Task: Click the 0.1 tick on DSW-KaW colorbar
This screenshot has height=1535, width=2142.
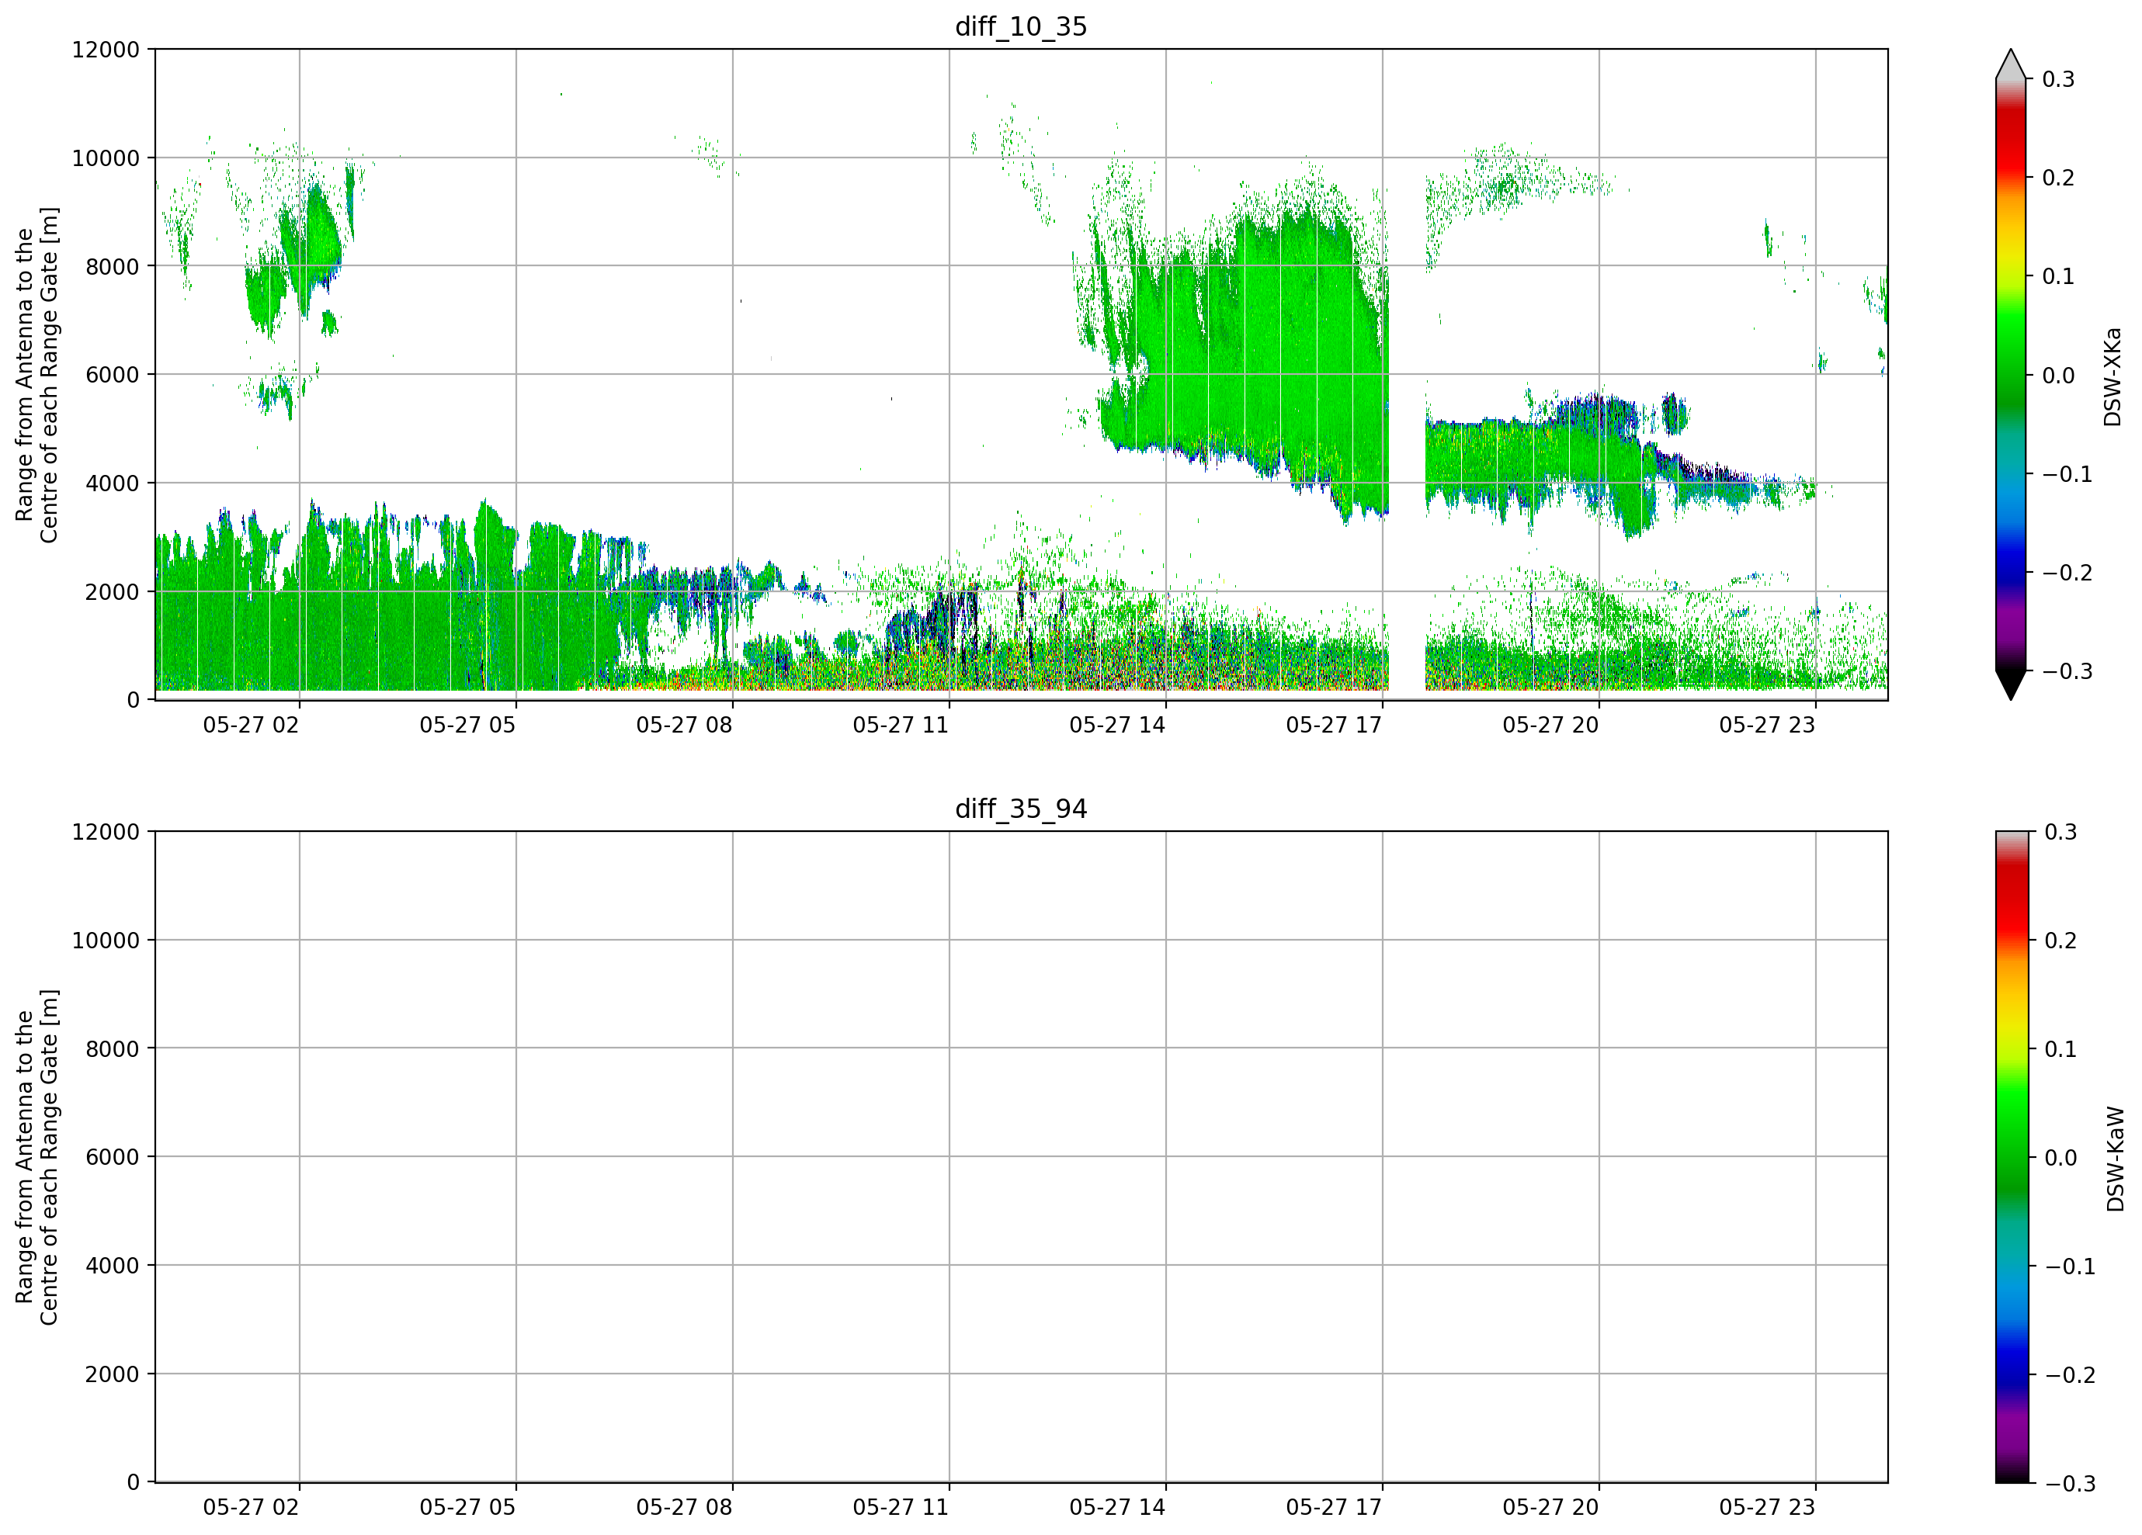Action: tap(2060, 1049)
